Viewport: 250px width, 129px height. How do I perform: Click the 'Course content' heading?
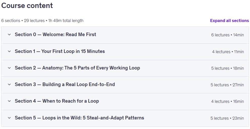[x=27, y=6]
